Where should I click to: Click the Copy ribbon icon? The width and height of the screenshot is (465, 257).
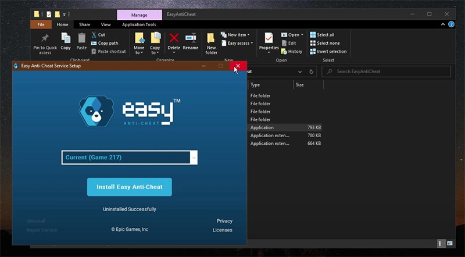(66, 38)
